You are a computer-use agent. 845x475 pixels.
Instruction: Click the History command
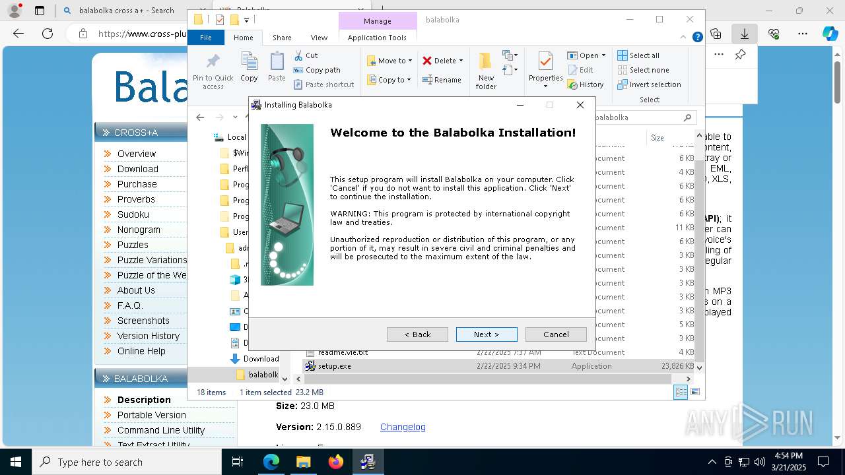click(586, 84)
